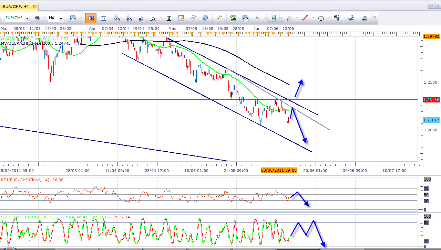Expand the fan lines dropdown arrow
This screenshot has height=250, width=441.
[297, 18]
